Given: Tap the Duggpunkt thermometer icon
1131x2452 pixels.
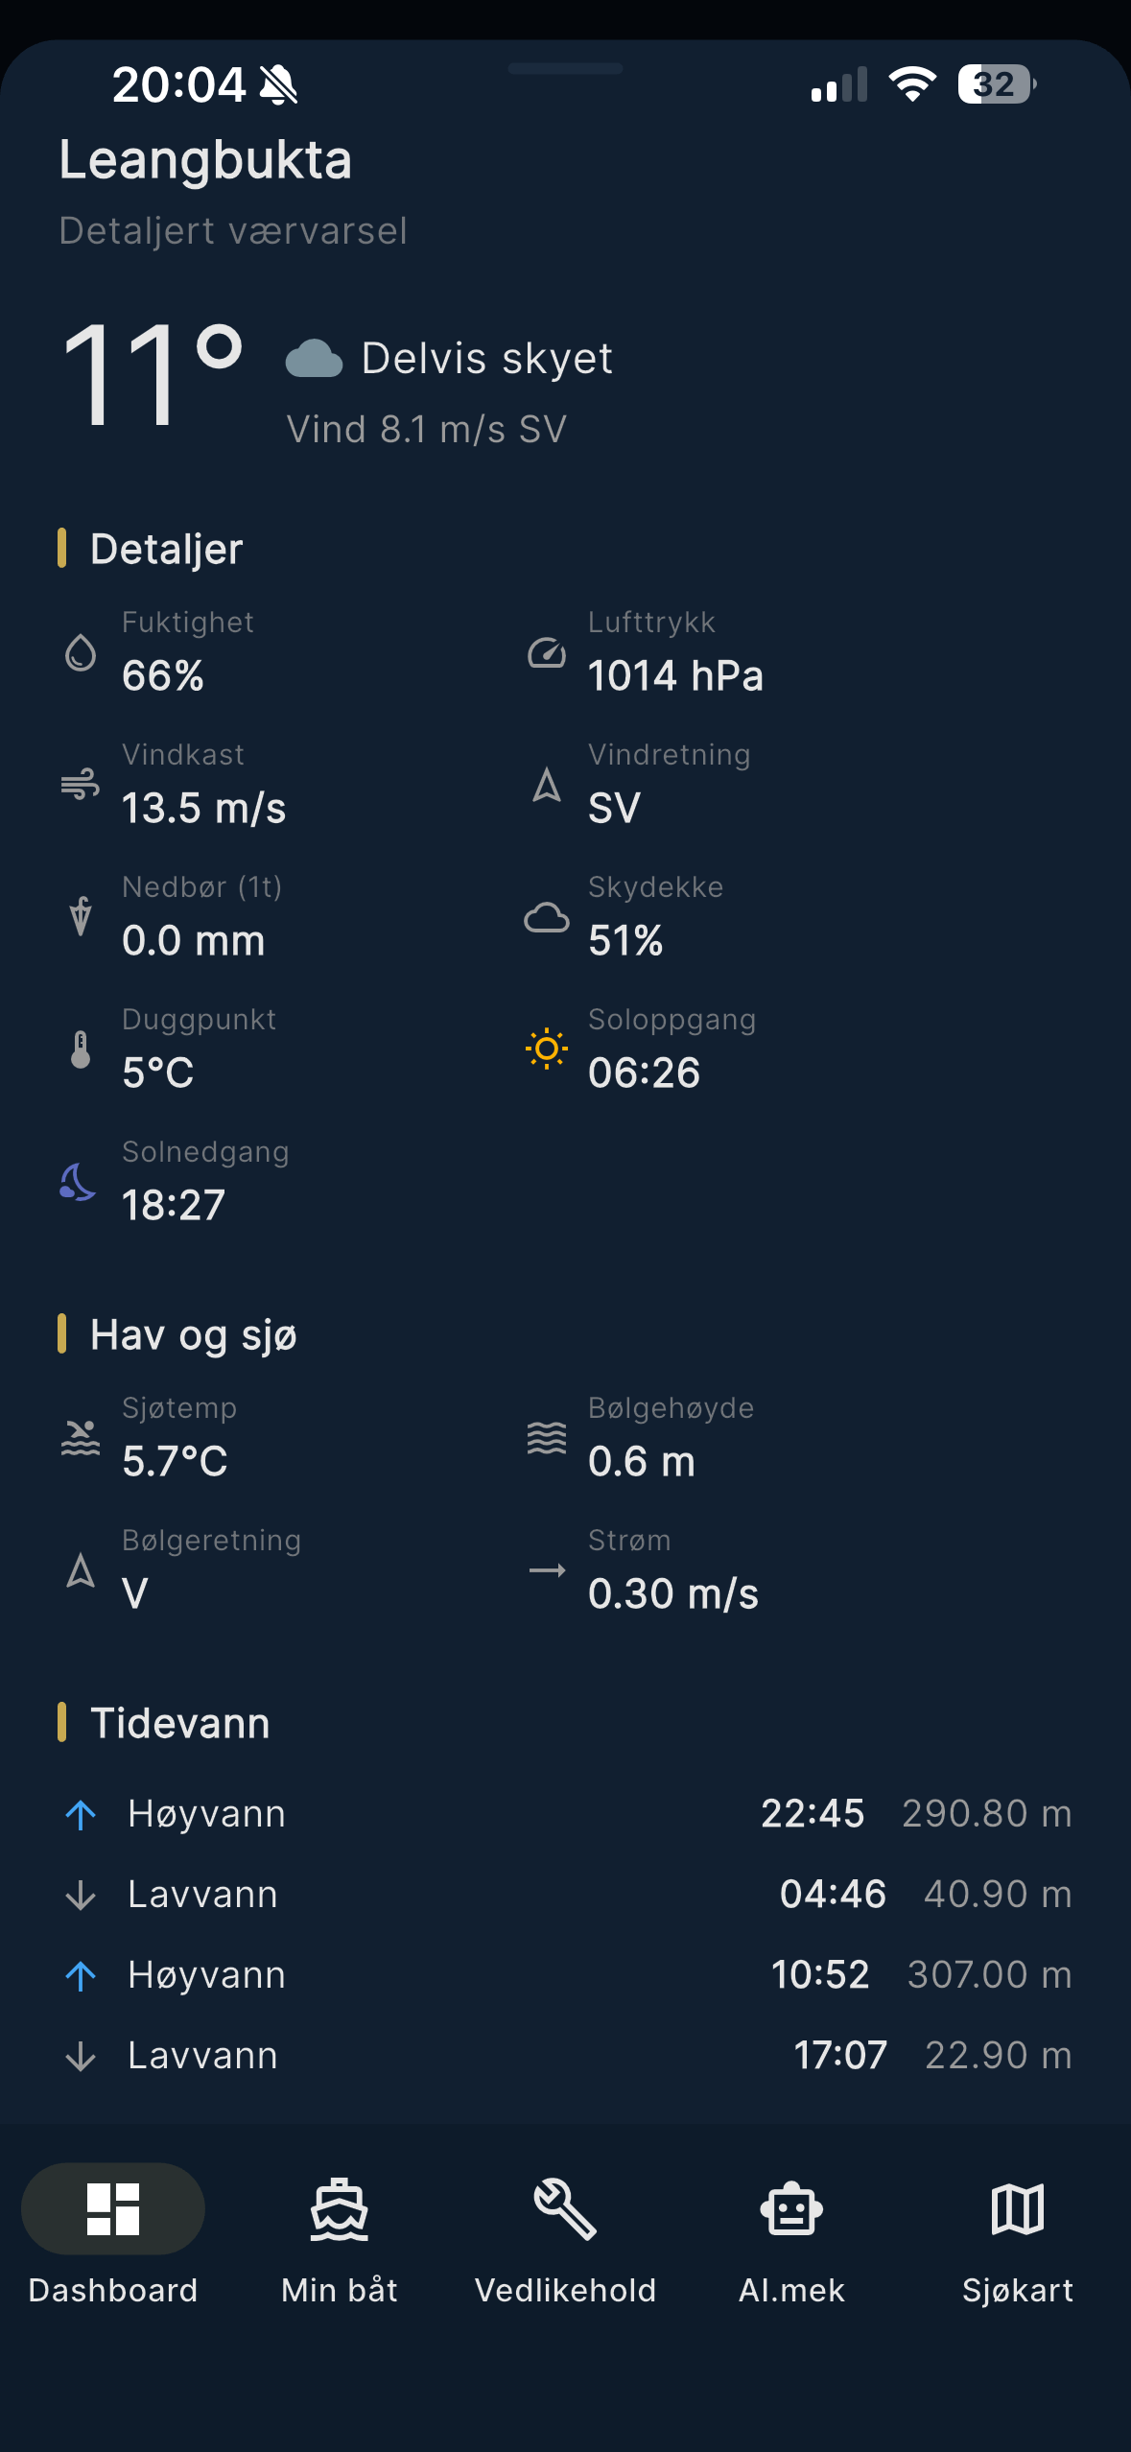Looking at the screenshot, I should point(81,1049).
